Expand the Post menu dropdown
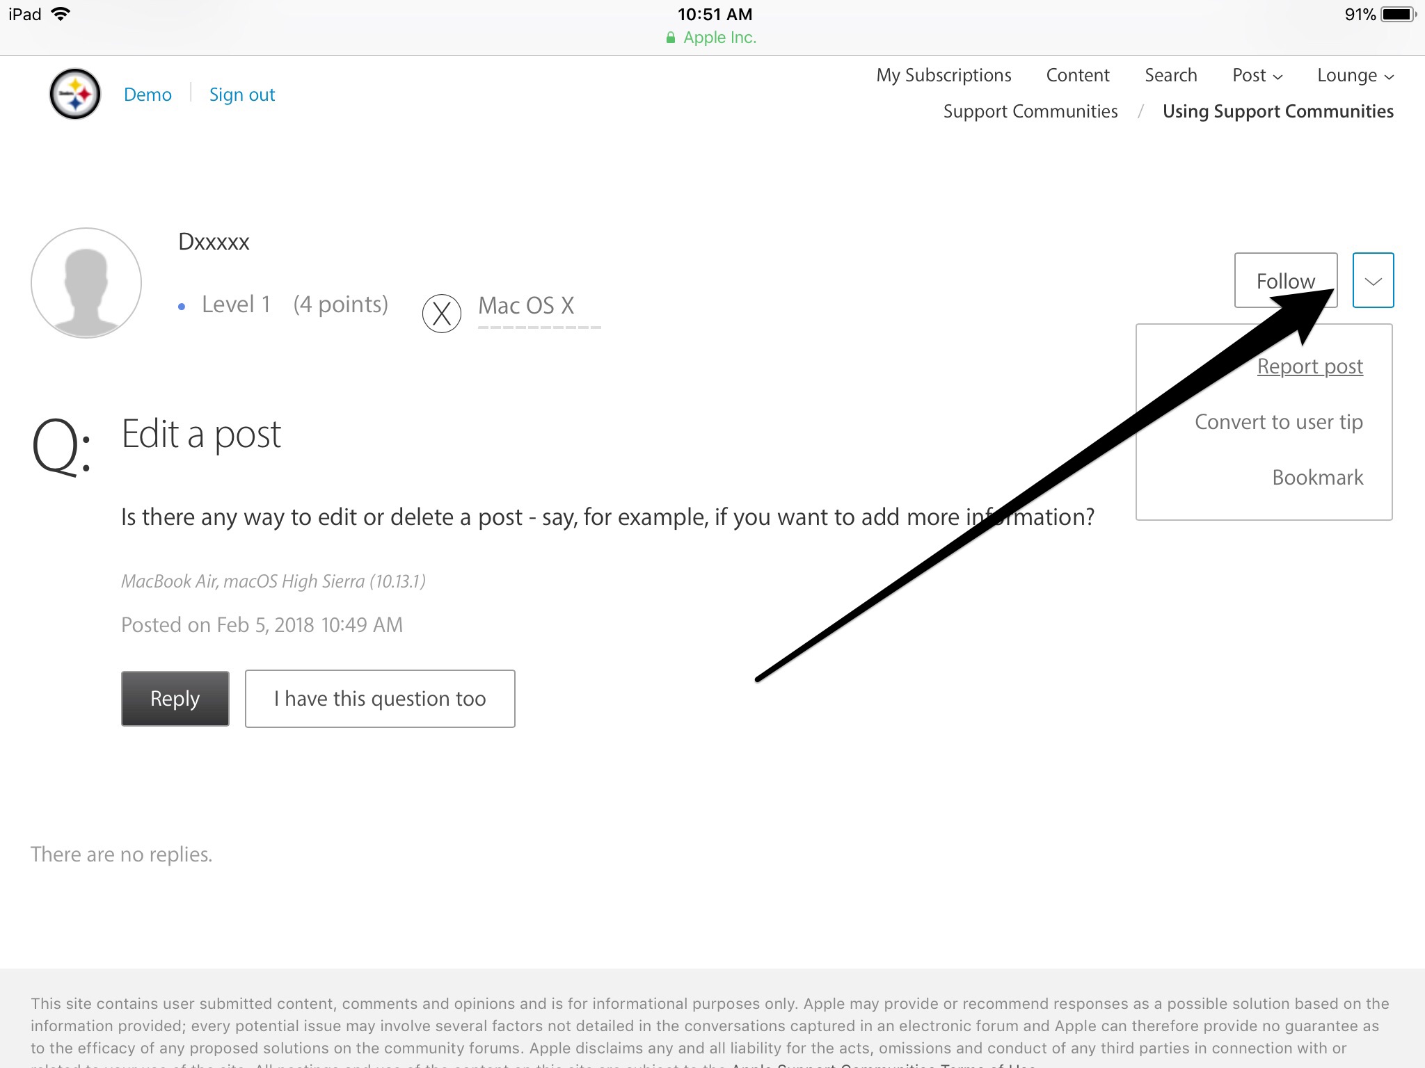Viewport: 1425px width, 1068px height. 1257,75
